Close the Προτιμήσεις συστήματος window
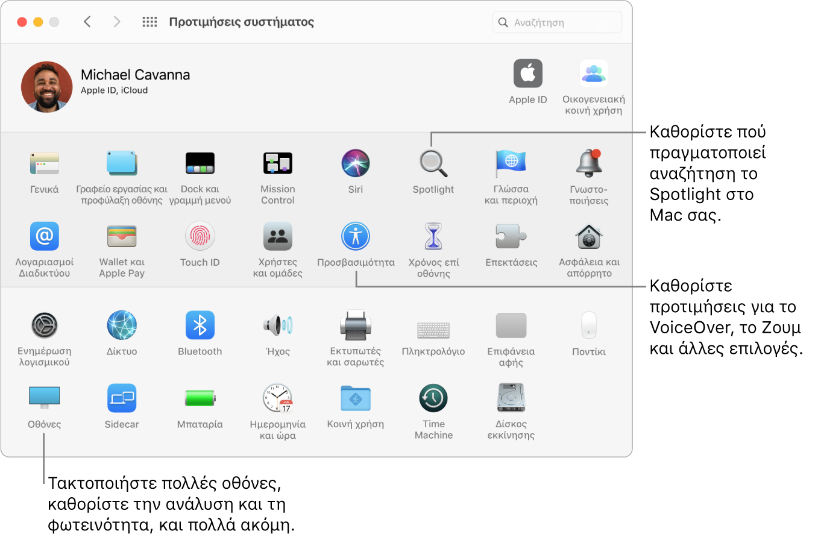Viewport: 818px width, 537px height. [x=22, y=22]
